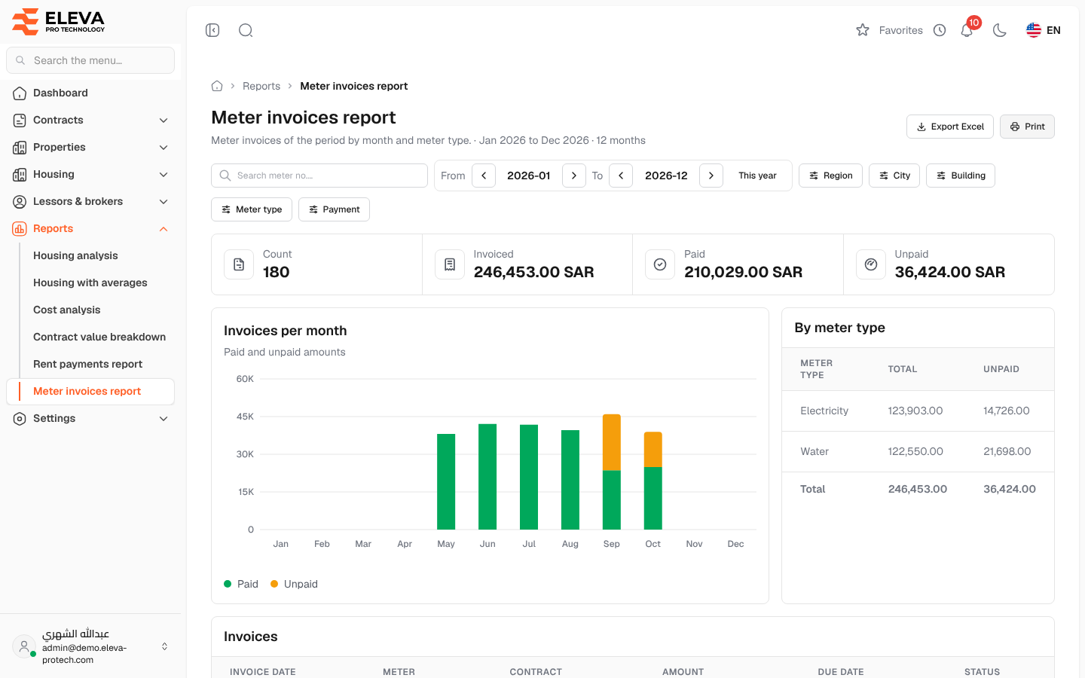This screenshot has height=678, width=1085.
Task: Open recent history clock icon
Action: [940, 30]
